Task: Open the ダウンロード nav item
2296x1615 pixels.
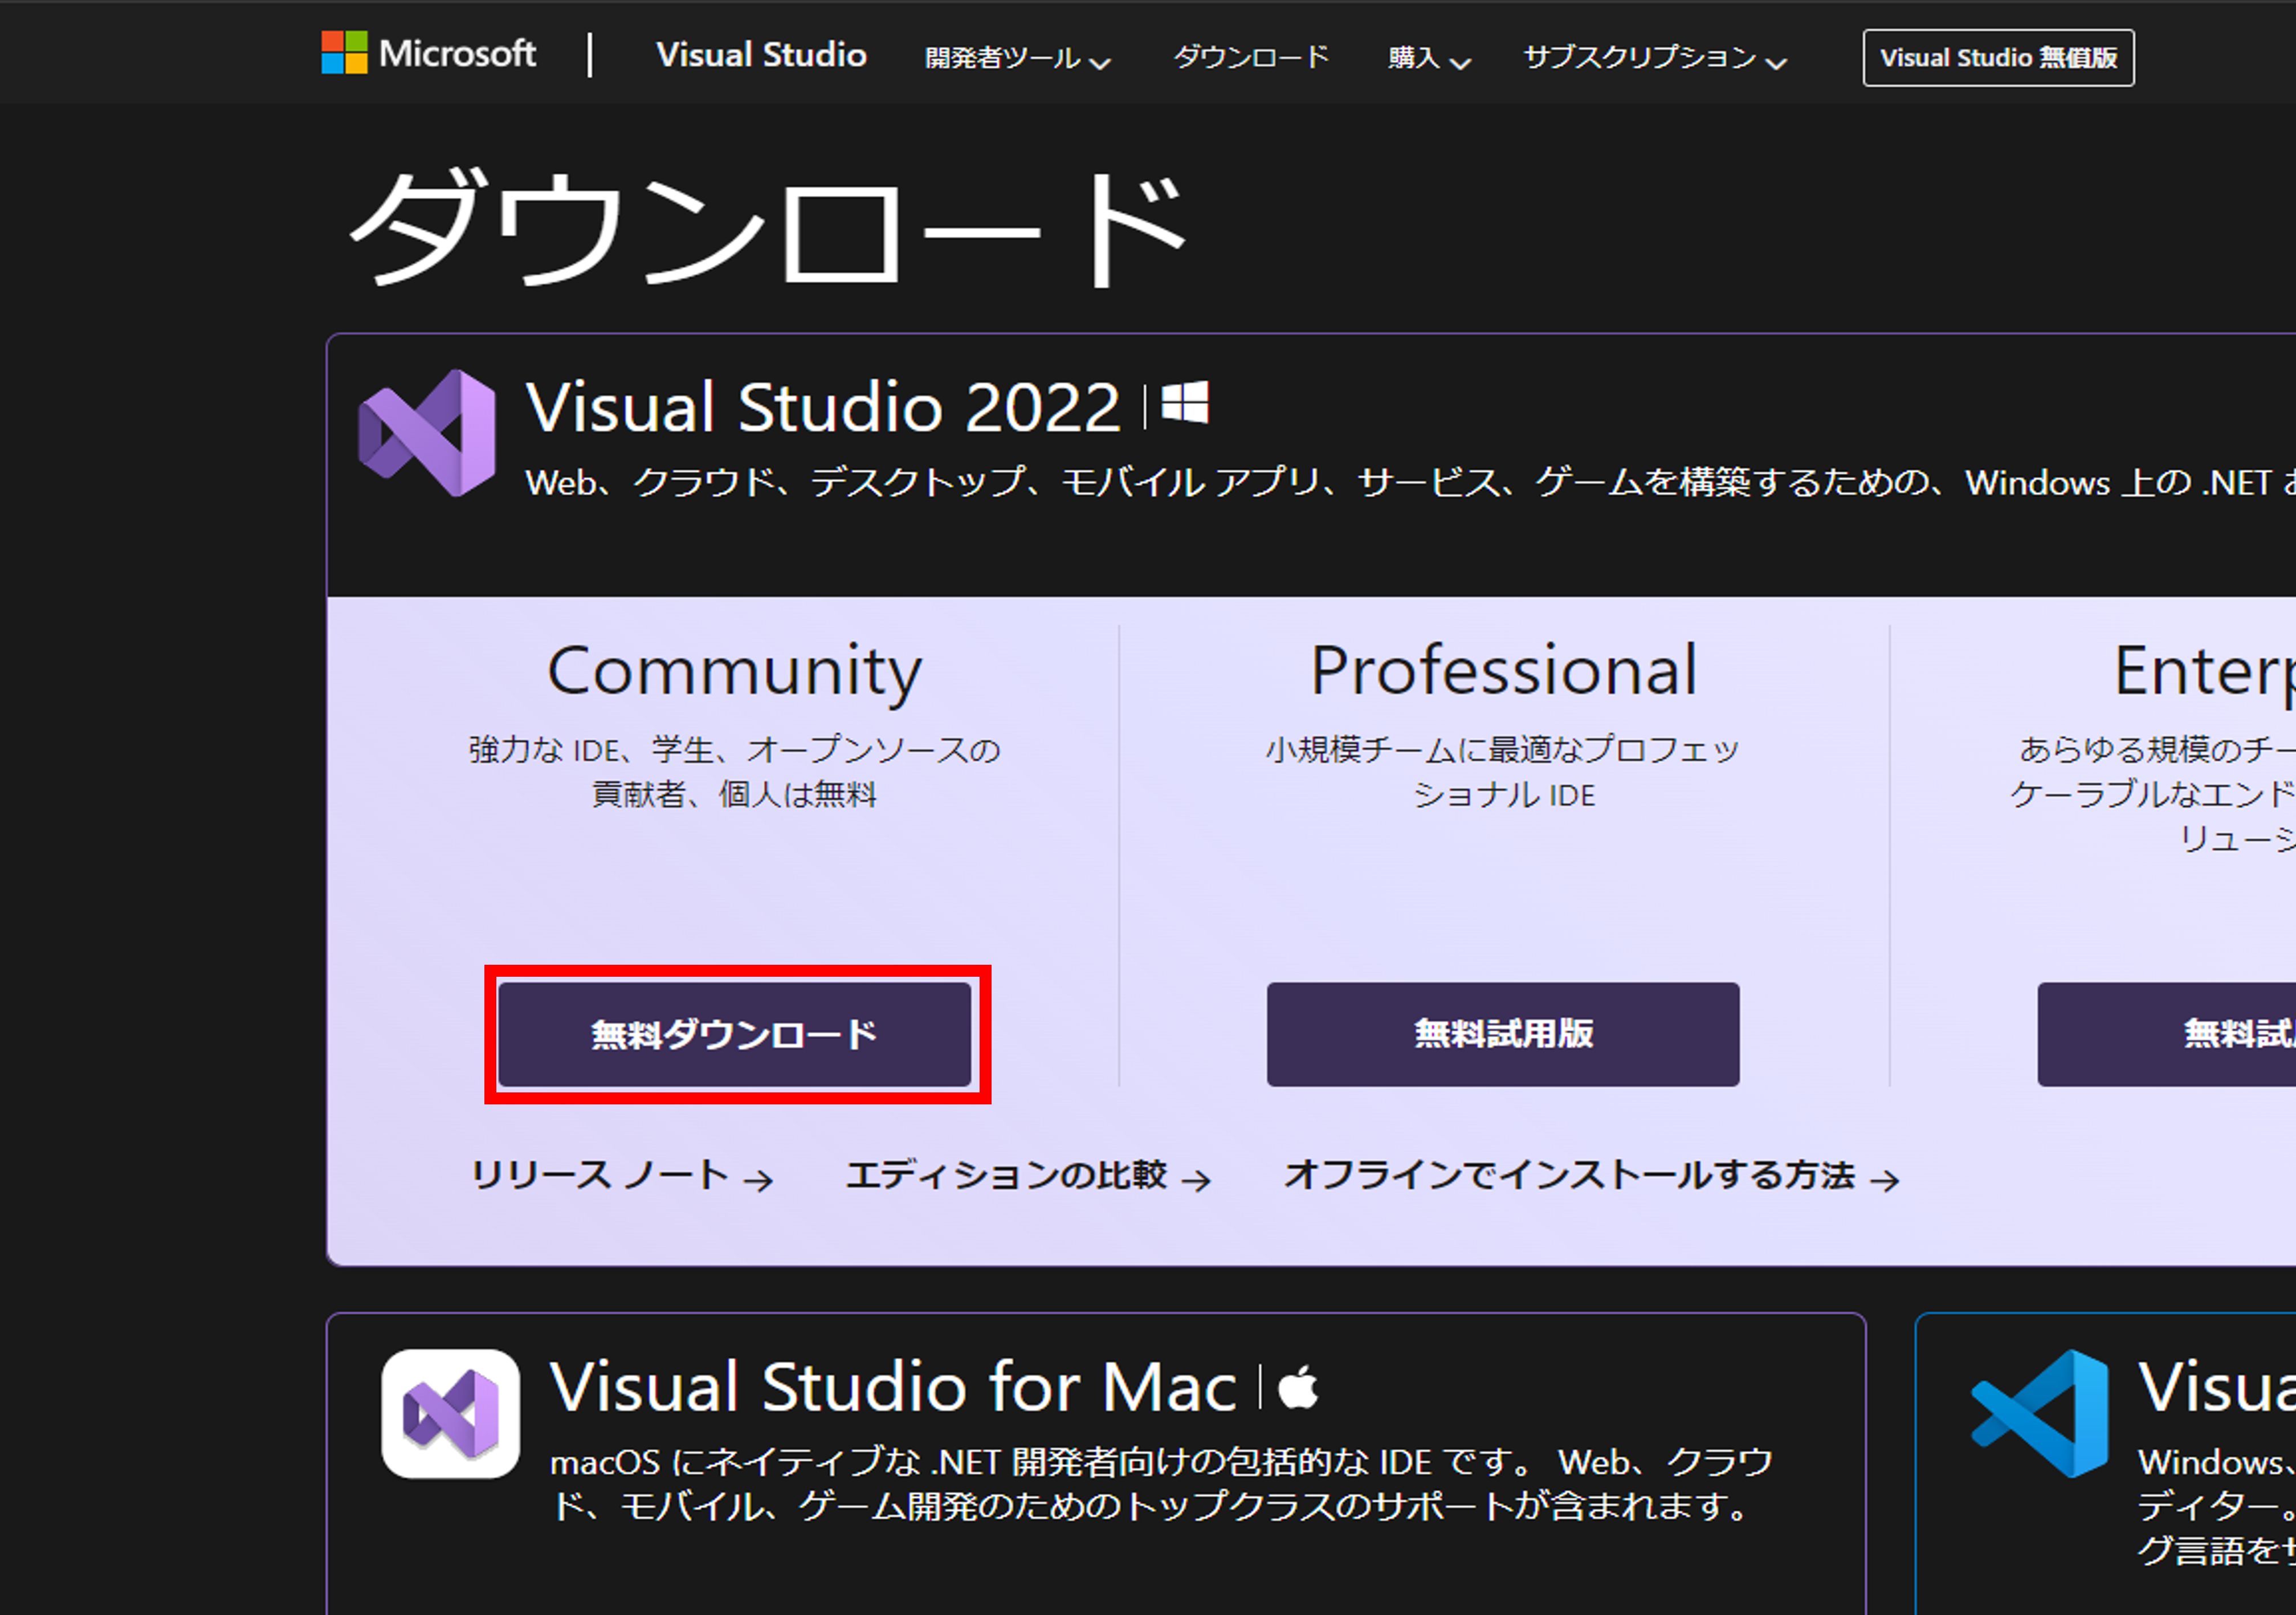Action: (1250, 57)
